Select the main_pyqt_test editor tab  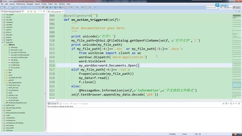(56, 12)
